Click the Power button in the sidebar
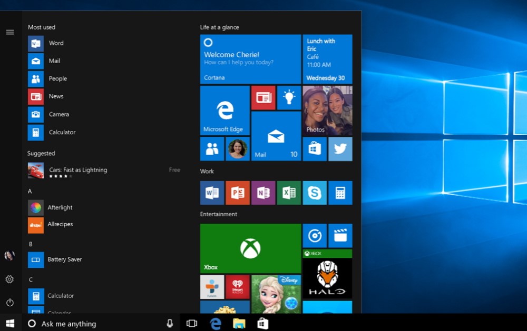Image resolution: width=527 pixels, height=331 pixels. point(9,302)
